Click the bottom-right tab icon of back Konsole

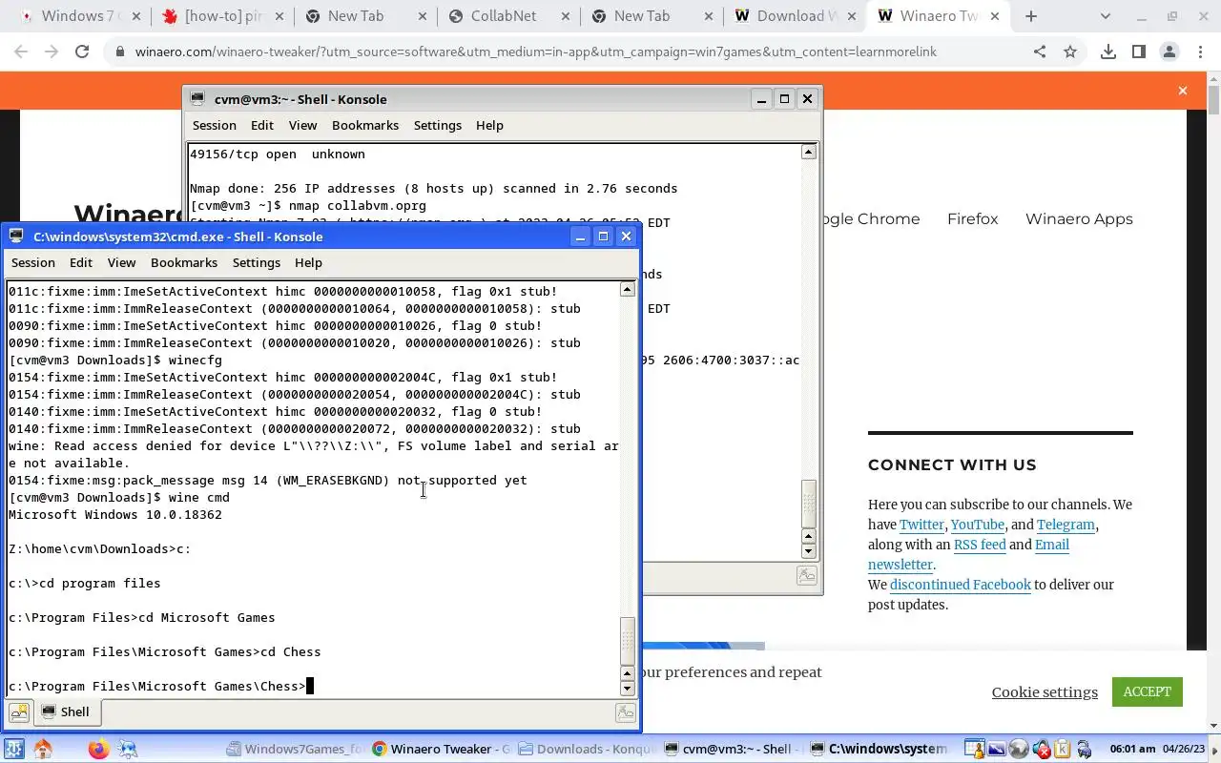tap(806, 574)
